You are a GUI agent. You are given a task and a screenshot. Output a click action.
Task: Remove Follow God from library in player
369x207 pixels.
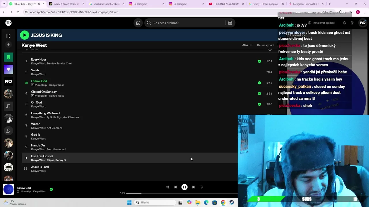[x=51, y=189]
